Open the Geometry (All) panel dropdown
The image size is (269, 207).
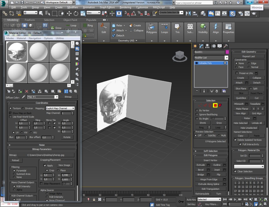coord(128,41)
